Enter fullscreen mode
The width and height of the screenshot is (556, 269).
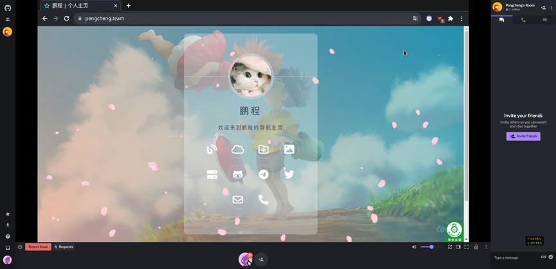click(467, 246)
